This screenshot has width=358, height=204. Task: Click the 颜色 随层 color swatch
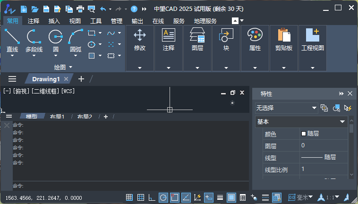tap(304, 134)
